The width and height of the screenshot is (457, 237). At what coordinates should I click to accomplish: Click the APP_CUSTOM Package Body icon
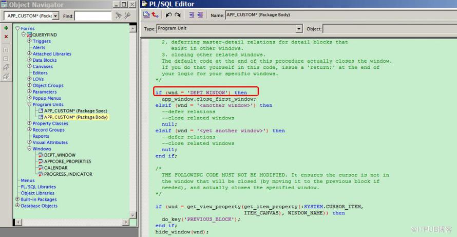[41, 117]
